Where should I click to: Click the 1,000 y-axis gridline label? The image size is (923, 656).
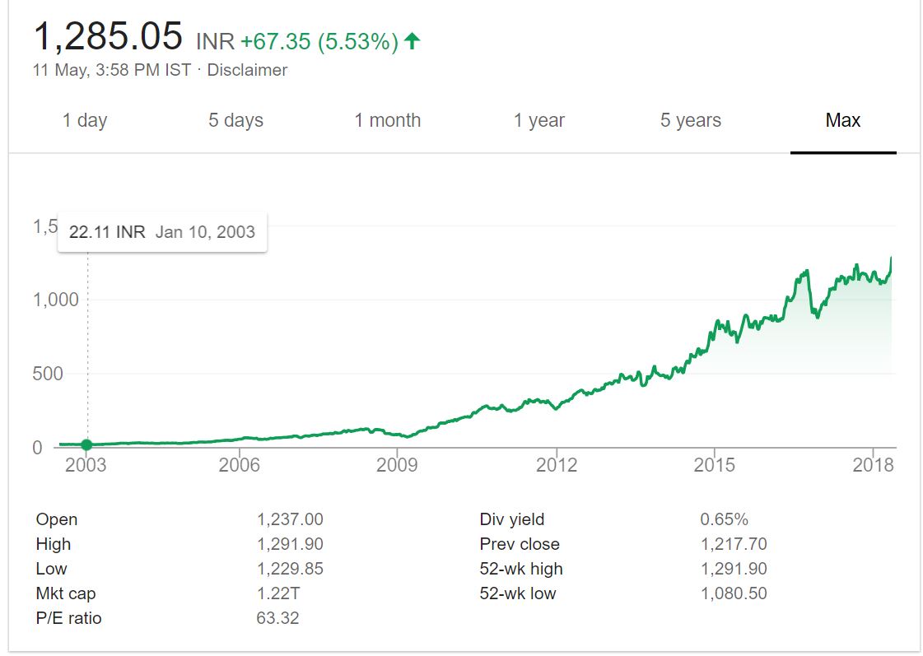[x=56, y=300]
